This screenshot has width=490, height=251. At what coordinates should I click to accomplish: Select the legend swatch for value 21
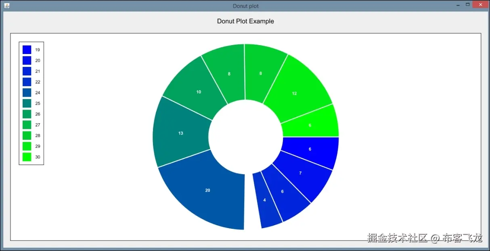coord(26,71)
